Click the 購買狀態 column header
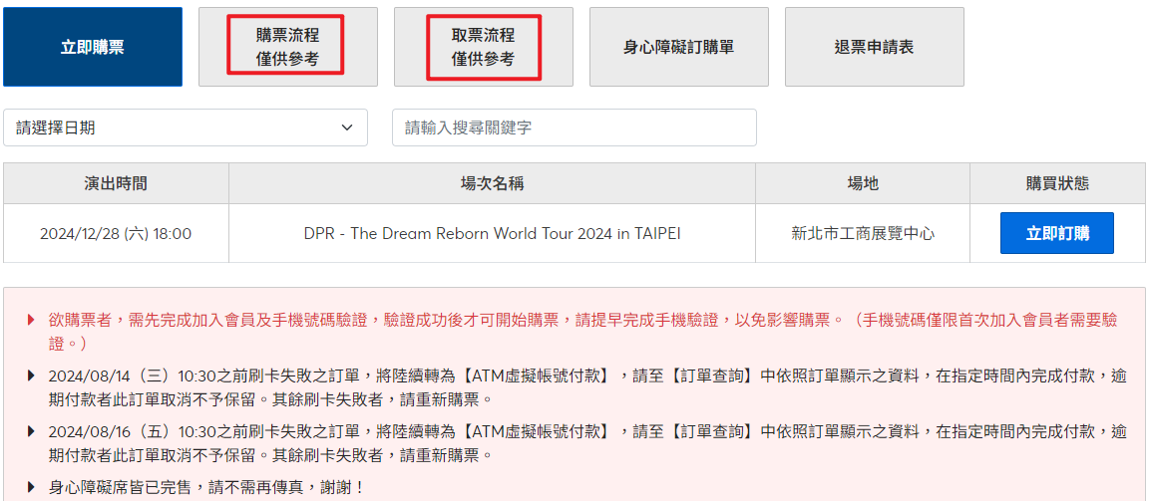The width and height of the screenshot is (1150, 501). [x=1057, y=183]
